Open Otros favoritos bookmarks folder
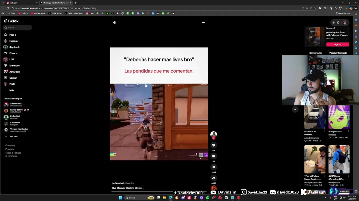 (343, 13)
